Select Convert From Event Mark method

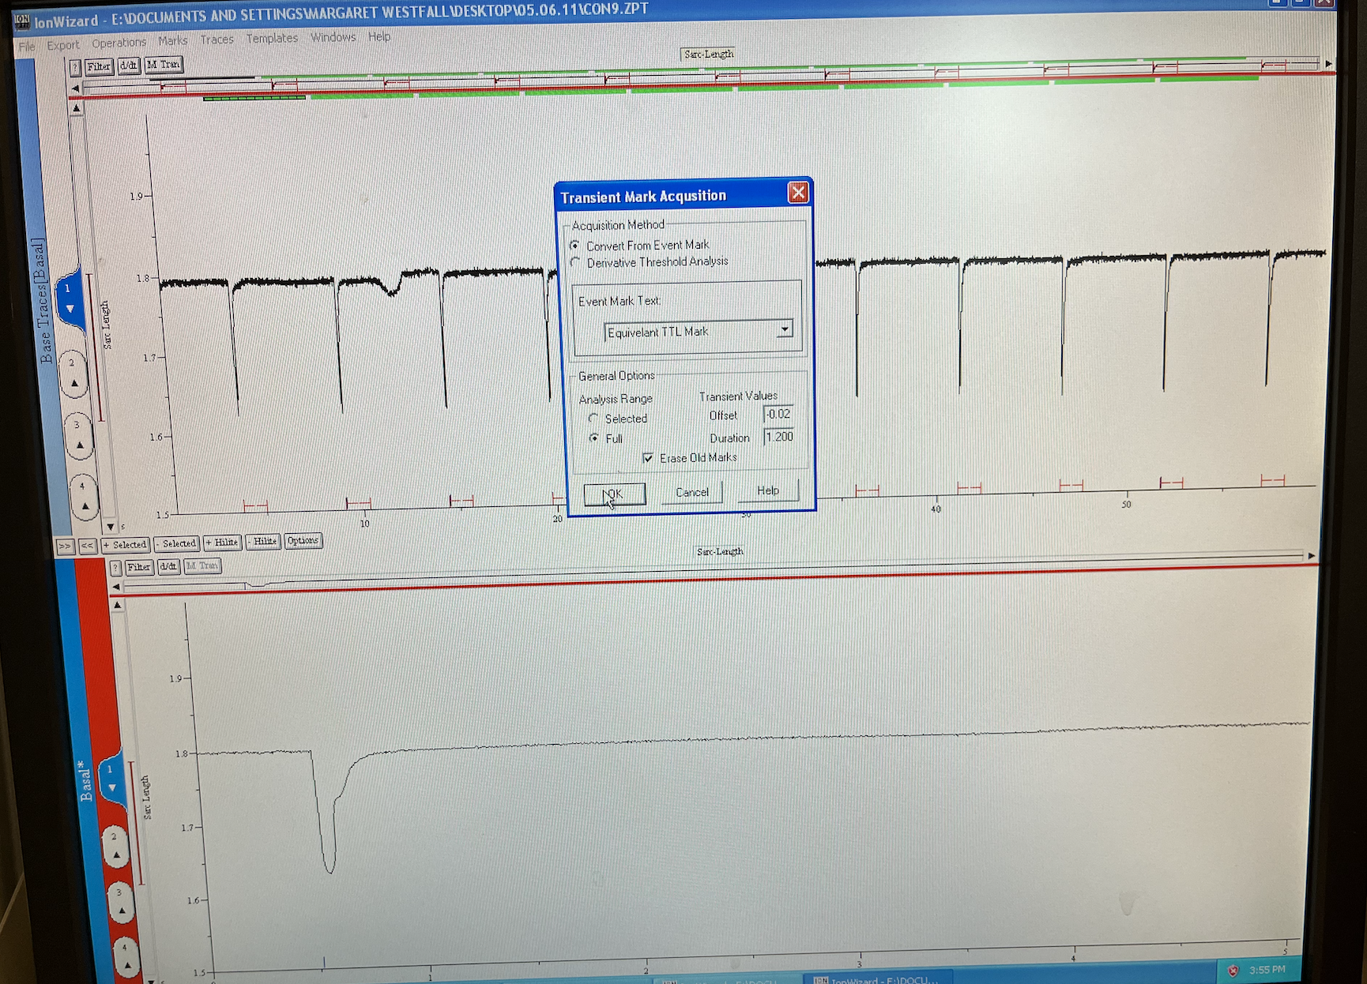pos(574,246)
